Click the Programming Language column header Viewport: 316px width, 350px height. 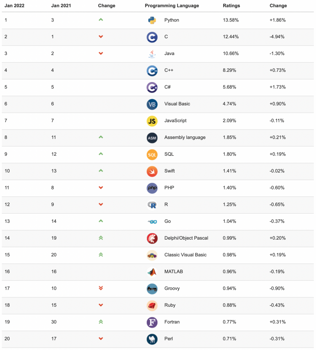click(x=172, y=5)
